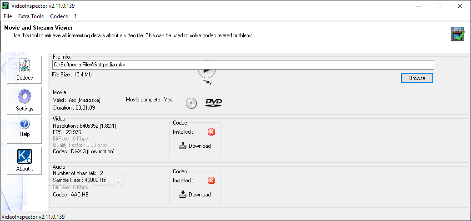This screenshot has height=221, width=471.
Task: Click the file path input field
Action: click(x=243, y=65)
